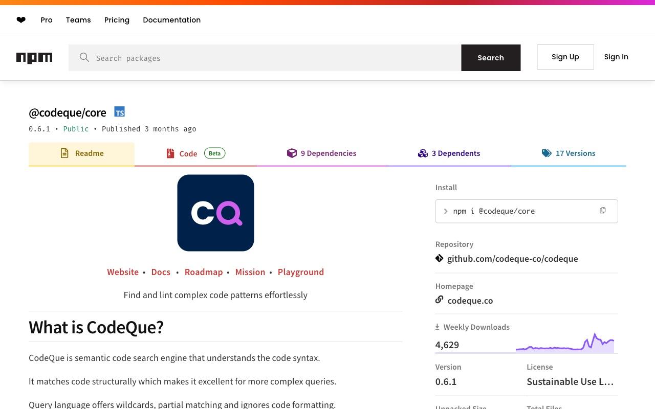Click the black Search button
The height and width of the screenshot is (409, 655).
[491, 58]
